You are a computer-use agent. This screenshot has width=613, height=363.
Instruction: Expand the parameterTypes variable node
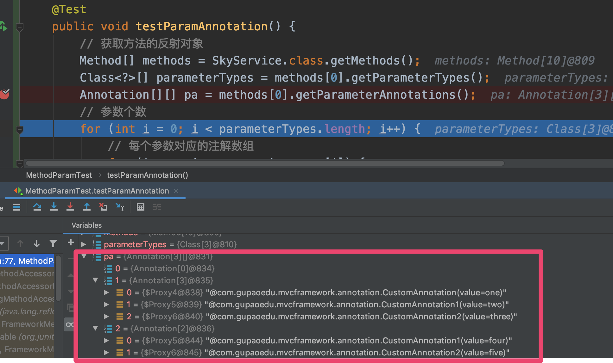[x=84, y=244]
